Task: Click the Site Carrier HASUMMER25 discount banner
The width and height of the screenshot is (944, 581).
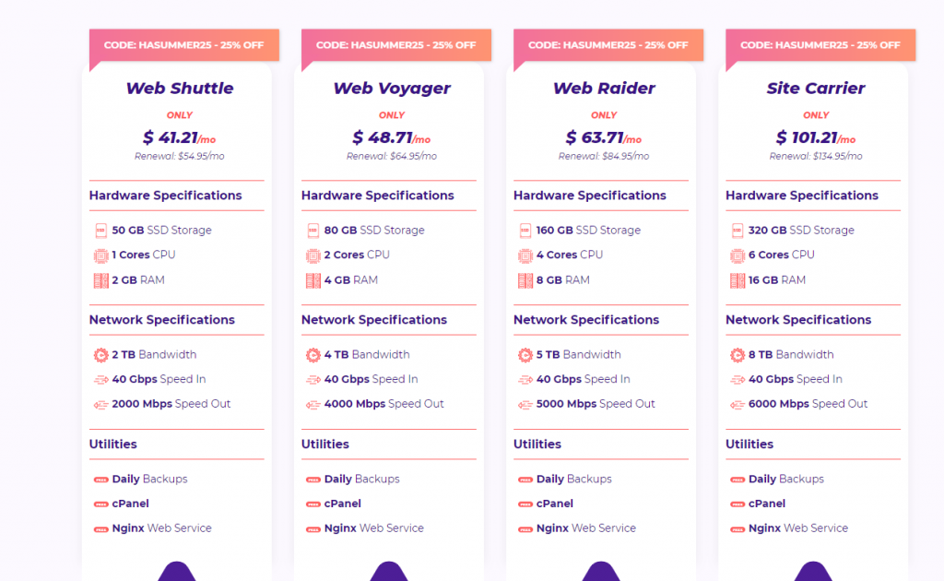Action: click(820, 45)
